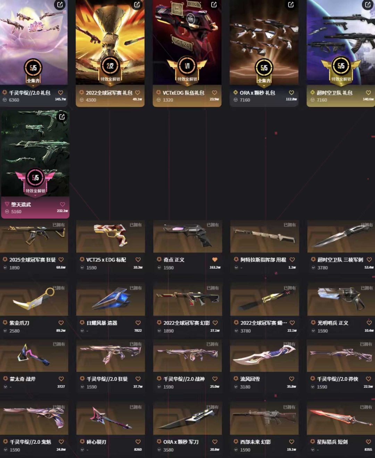Viewport: 375px width, 458px height.
Task: Click share icon on 2022全球冠军赛 礼包
Action: [137, 5]
